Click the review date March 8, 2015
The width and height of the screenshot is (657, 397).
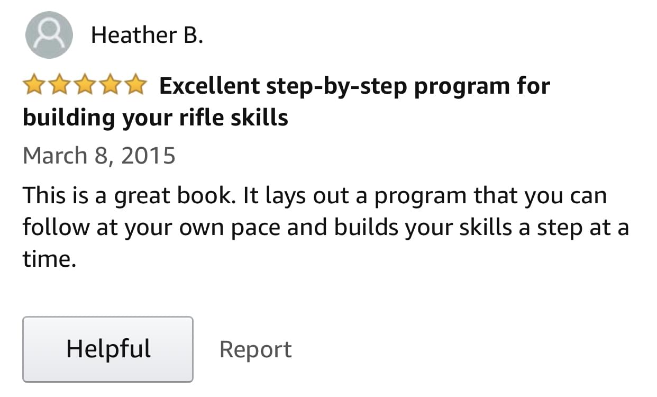99,156
